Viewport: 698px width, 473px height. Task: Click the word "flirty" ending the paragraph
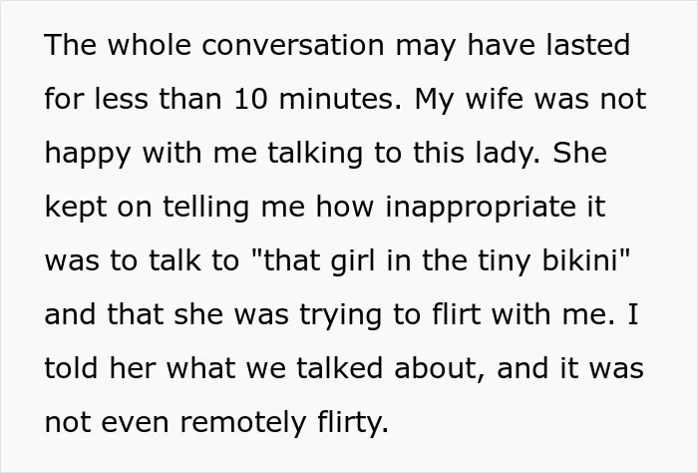(350, 424)
